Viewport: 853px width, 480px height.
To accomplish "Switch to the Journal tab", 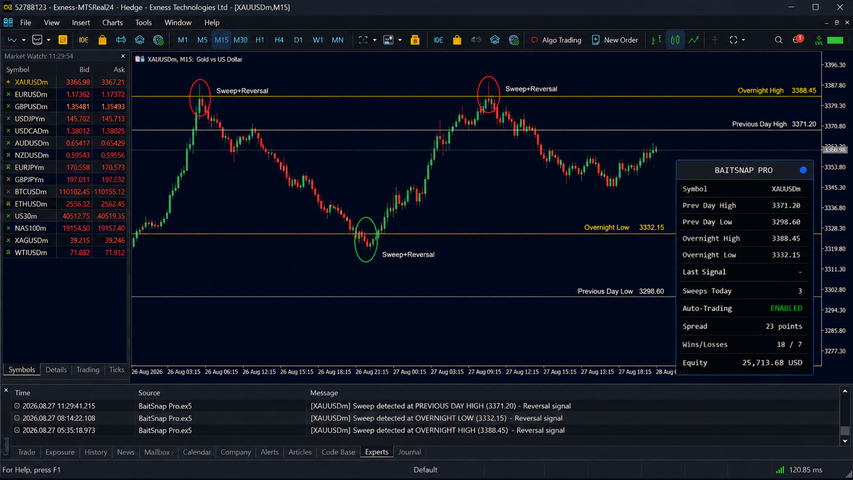I will [x=409, y=452].
